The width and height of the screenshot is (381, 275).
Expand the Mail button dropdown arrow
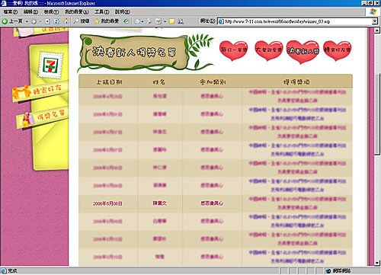(142, 21)
